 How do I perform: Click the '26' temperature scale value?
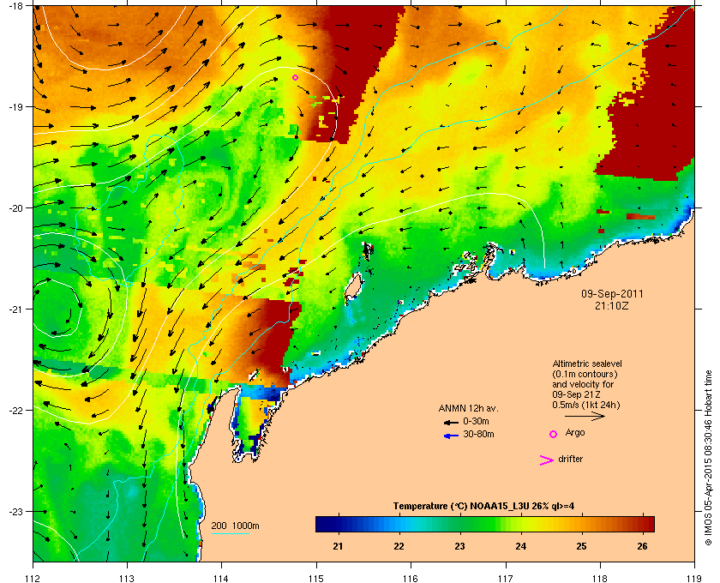pos(642,546)
